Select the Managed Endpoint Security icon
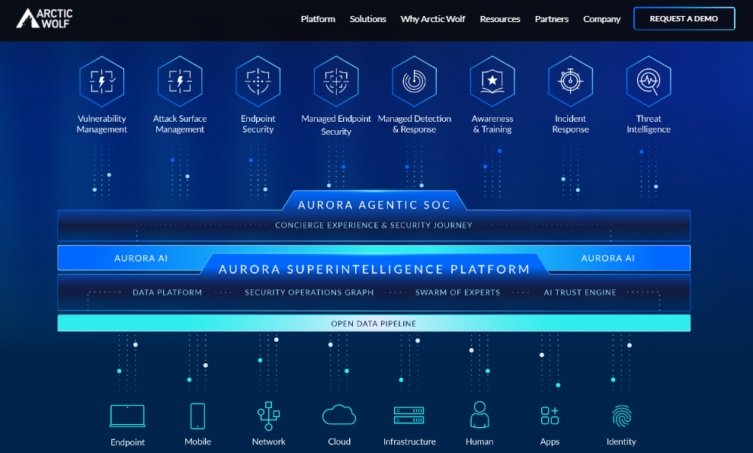Image resolution: width=753 pixels, height=453 pixels. (x=336, y=81)
